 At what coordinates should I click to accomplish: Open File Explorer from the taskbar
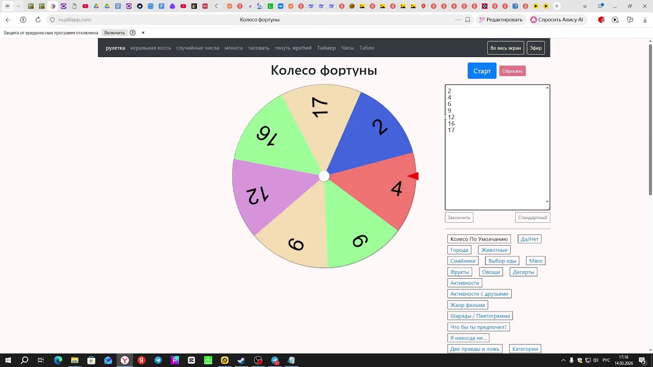[74, 360]
